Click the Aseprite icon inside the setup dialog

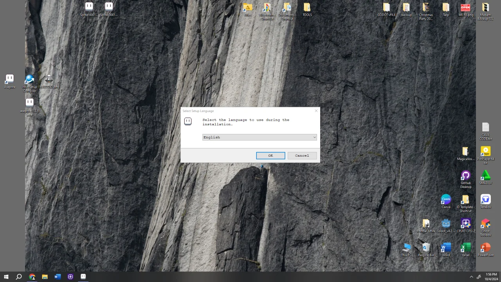(x=188, y=121)
